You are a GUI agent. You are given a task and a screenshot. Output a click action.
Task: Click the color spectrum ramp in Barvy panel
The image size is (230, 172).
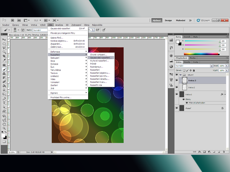pyautogui.click(x=199, y=55)
